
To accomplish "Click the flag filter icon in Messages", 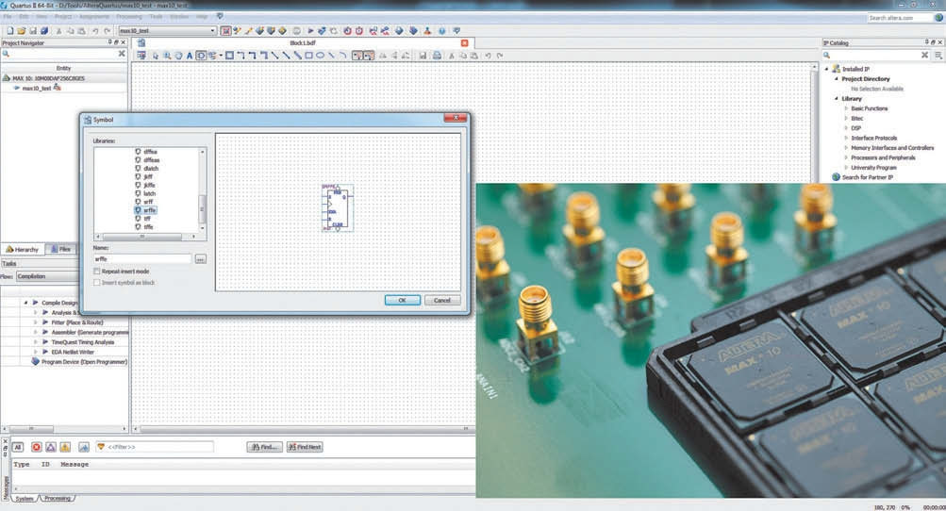I will (83, 447).
